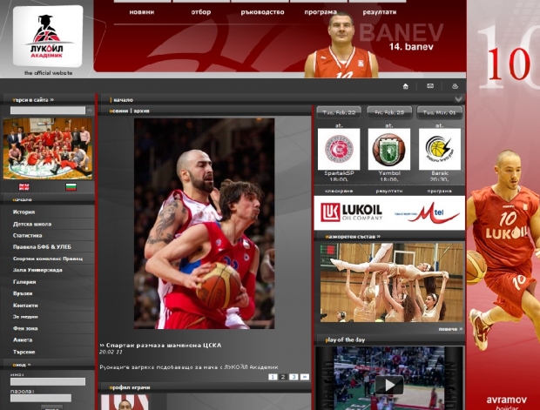Click the next page arrow in news pager
This screenshot has height=410, width=540.
304,377
